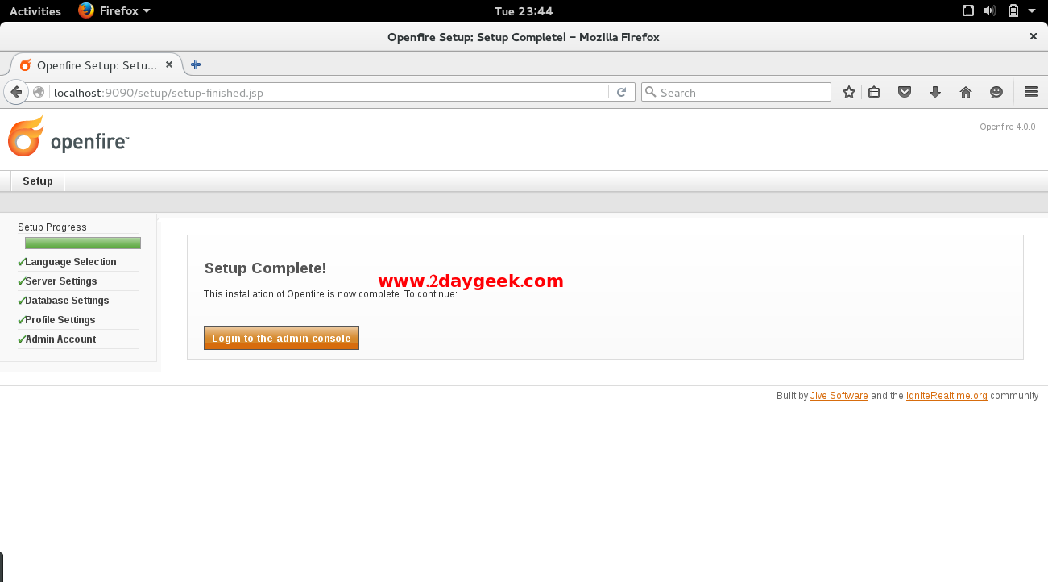The width and height of the screenshot is (1048, 582).
Task: Open the GNOME window switcher icon
Action: click(969, 10)
